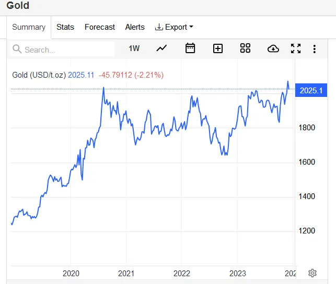Click the cloud download icon

click(273, 48)
